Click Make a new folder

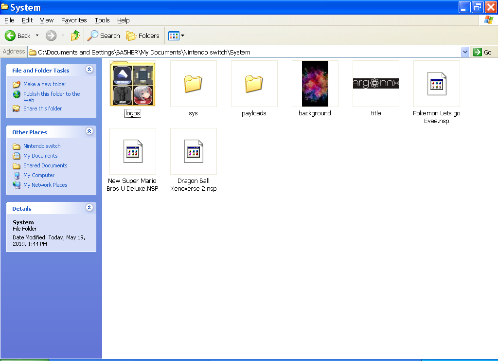click(x=45, y=84)
